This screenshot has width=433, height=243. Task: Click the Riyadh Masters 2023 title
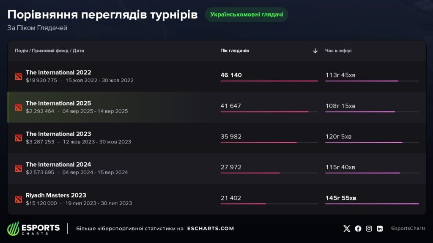pyautogui.click(x=56, y=195)
